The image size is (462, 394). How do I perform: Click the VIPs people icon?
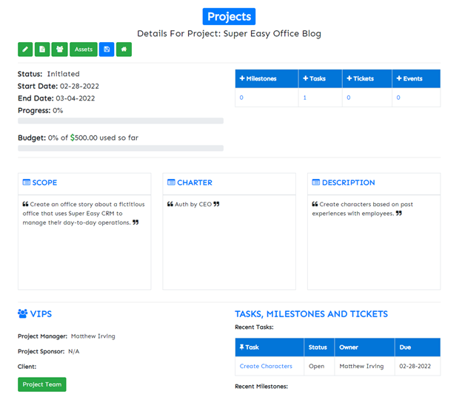click(x=23, y=313)
